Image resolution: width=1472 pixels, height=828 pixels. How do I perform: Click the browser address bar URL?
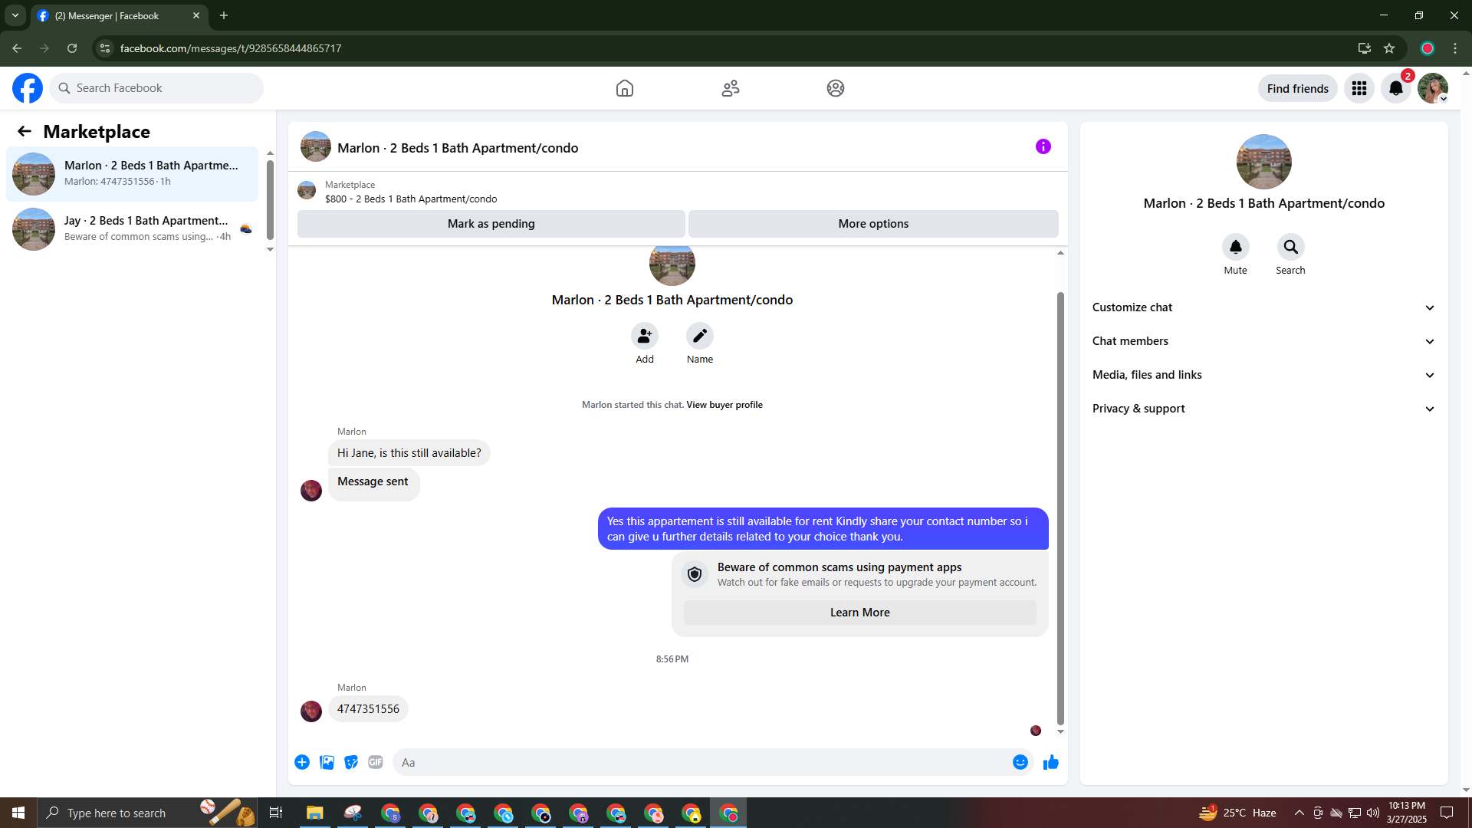click(231, 48)
